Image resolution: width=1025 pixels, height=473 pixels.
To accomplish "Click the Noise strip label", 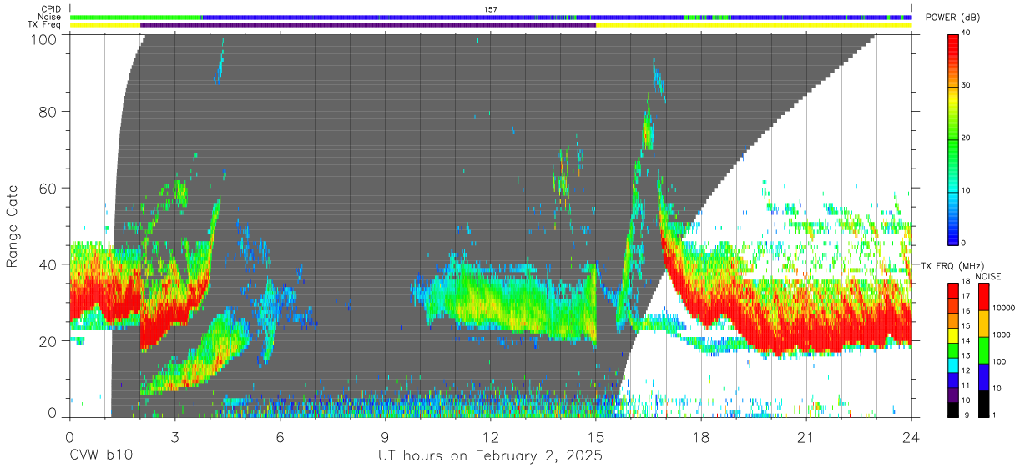I will (x=51, y=17).
